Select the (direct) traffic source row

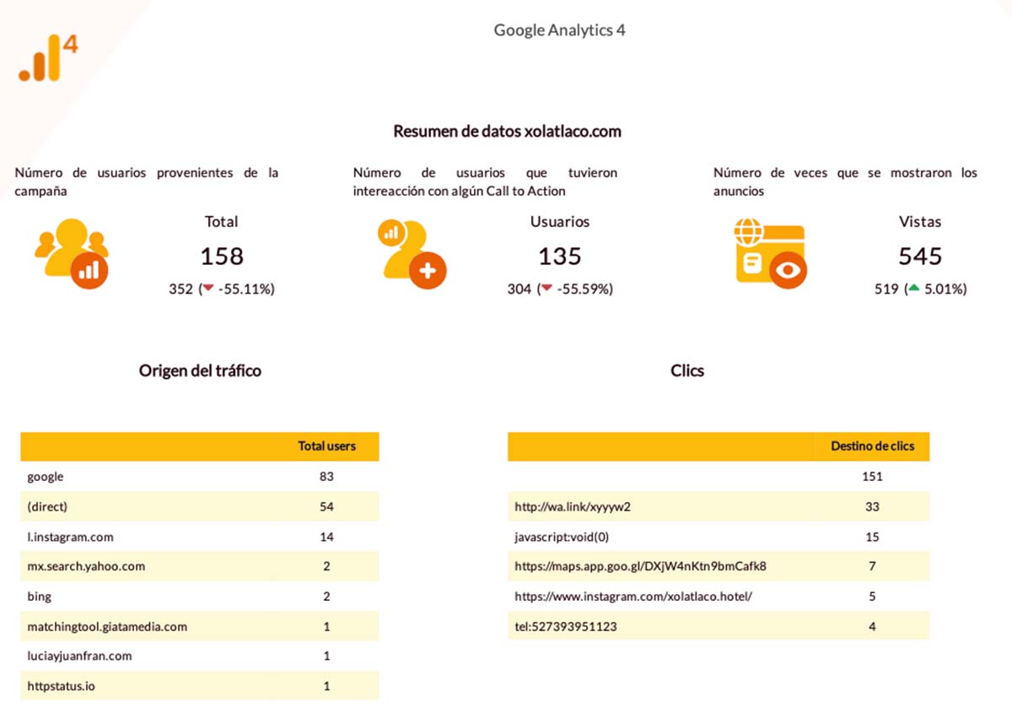[x=200, y=506]
